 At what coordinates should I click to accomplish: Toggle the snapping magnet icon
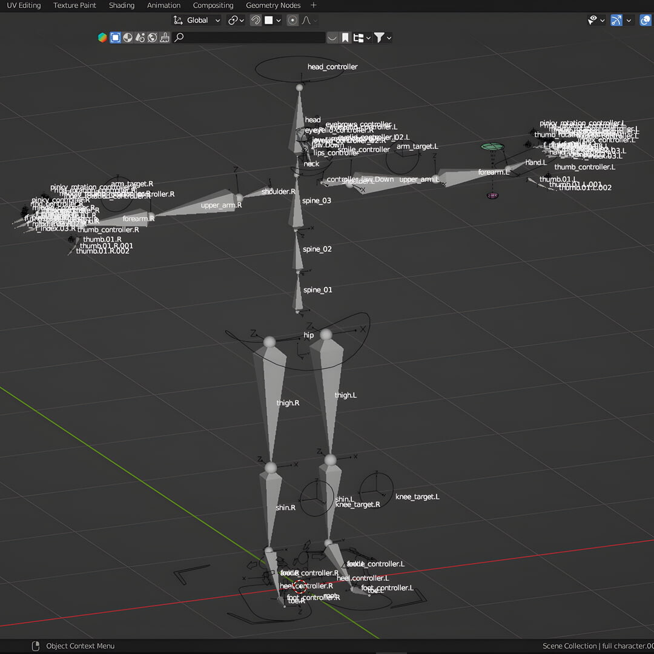pyautogui.click(x=256, y=20)
